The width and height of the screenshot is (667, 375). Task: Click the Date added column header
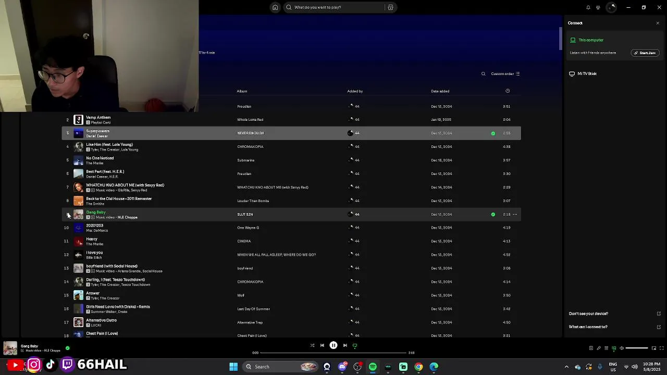(x=440, y=91)
